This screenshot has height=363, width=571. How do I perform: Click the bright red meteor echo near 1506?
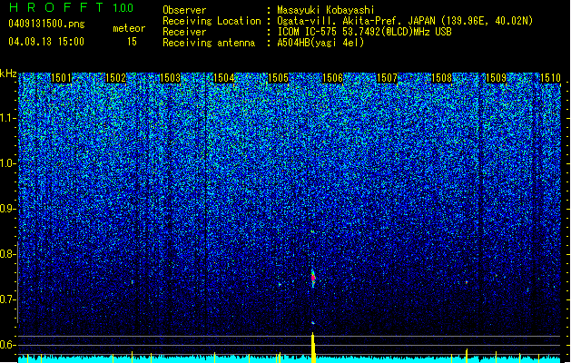313,278
